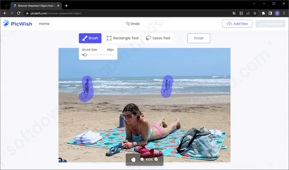Expand tab search chevron
289x170 pixels.
pos(254,4)
